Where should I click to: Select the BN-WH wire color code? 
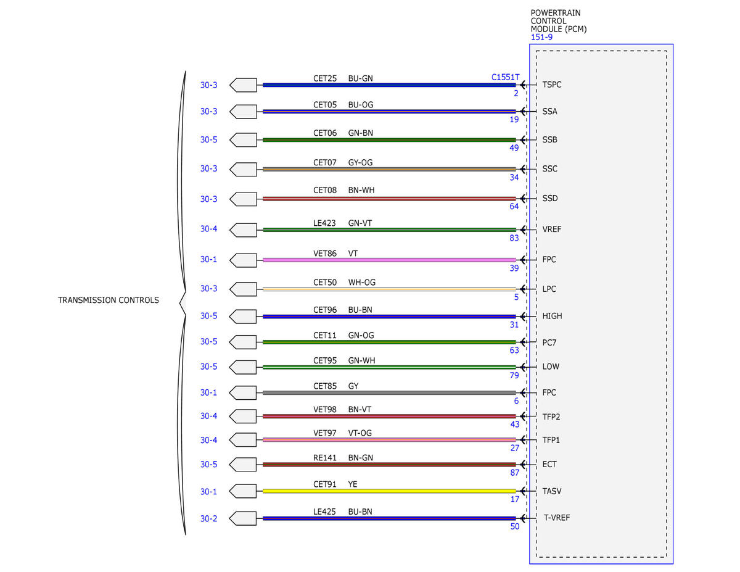pyautogui.click(x=361, y=190)
